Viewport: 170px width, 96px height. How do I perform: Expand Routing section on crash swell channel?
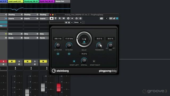[x=15, y=14]
